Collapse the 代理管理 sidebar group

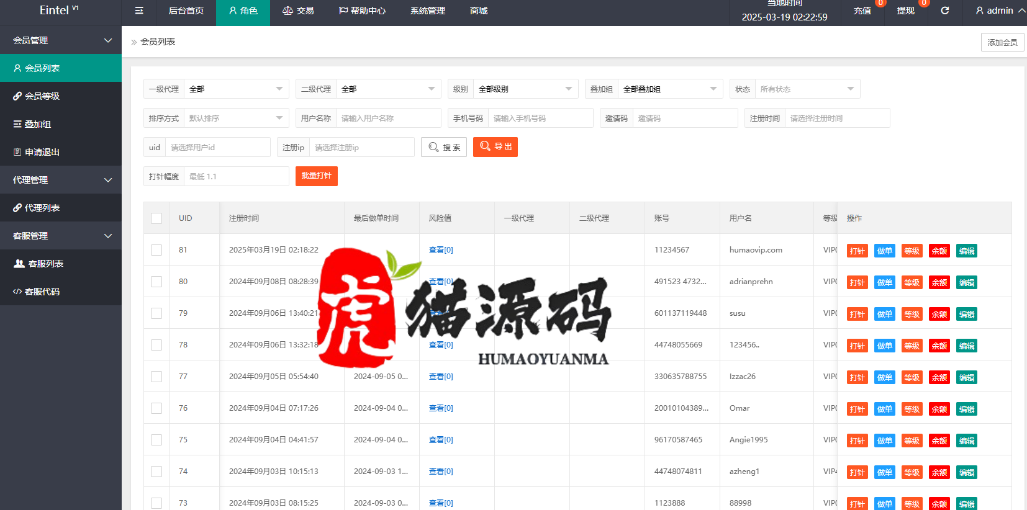click(x=61, y=180)
